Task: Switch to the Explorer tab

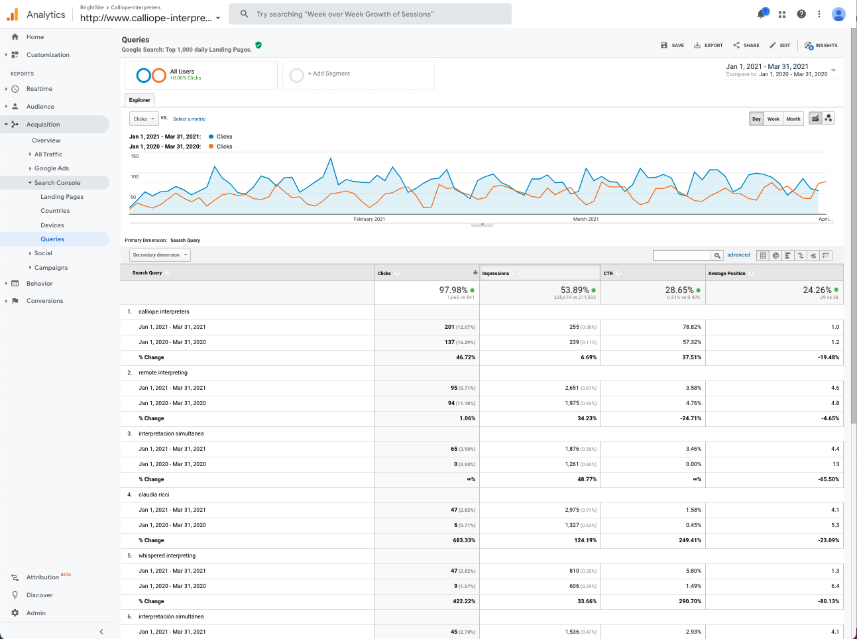Action: click(x=139, y=99)
